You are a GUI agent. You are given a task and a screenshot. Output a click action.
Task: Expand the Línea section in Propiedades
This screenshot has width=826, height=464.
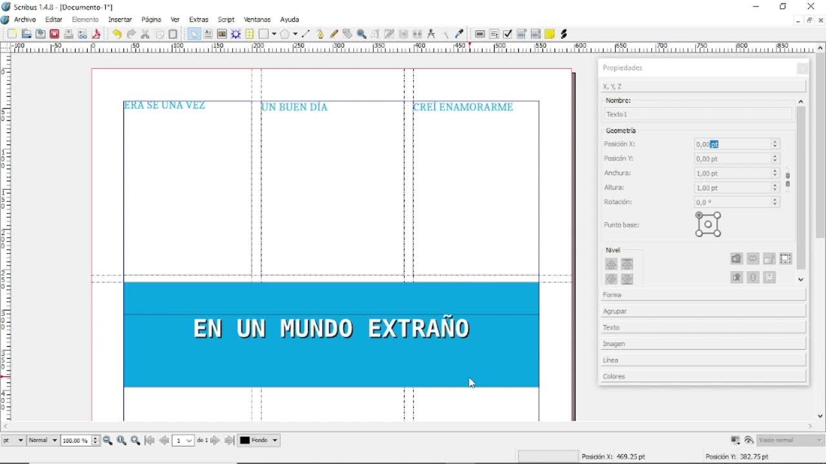(703, 360)
